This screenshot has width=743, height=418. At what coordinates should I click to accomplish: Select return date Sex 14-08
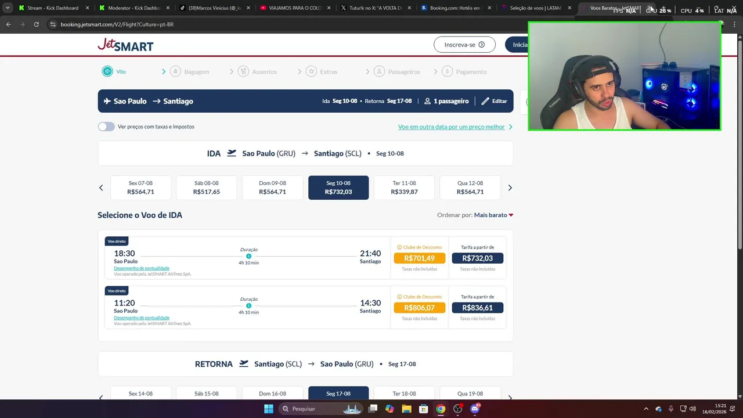click(140, 393)
